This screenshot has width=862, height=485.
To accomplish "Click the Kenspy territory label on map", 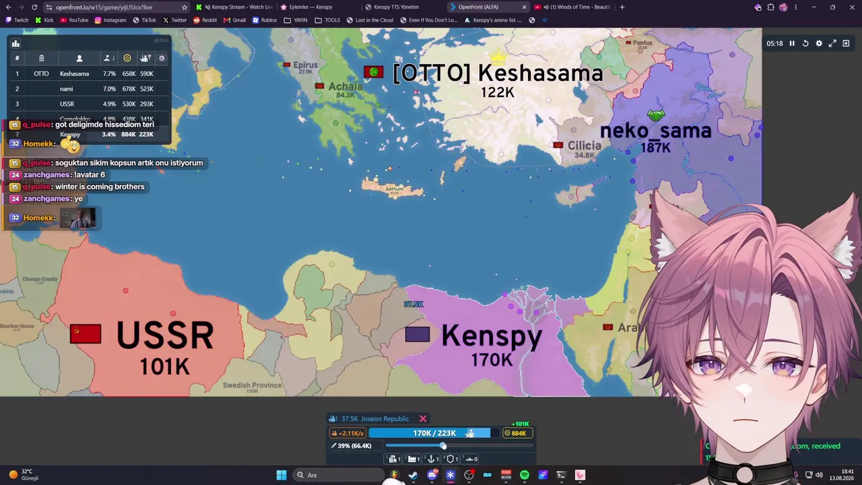I will [x=492, y=335].
